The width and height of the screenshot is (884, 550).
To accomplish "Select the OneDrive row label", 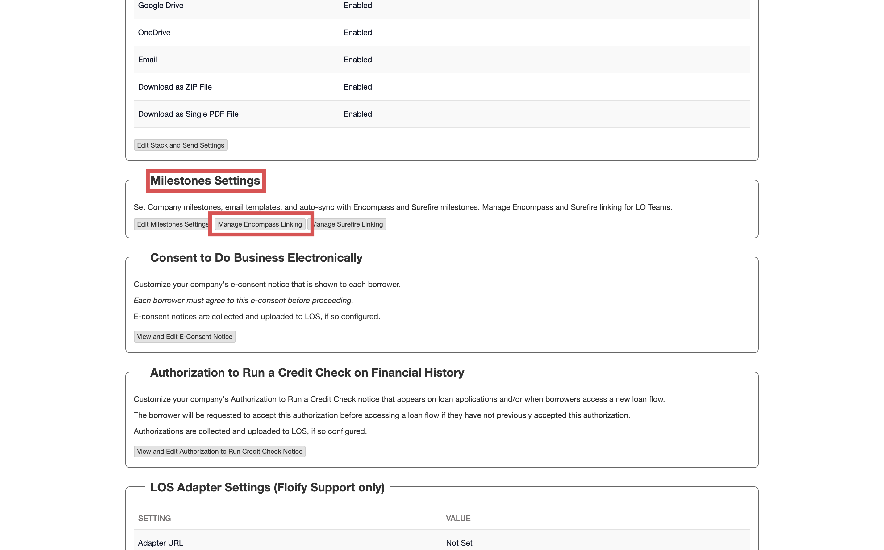I will [x=154, y=32].
